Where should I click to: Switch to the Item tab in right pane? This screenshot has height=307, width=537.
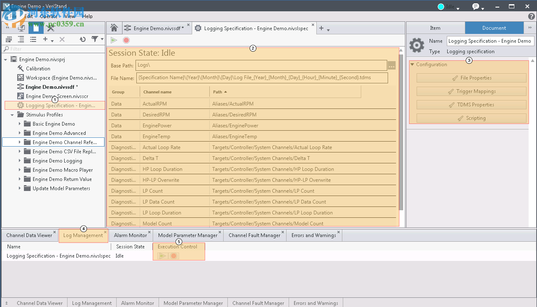click(x=435, y=28)
